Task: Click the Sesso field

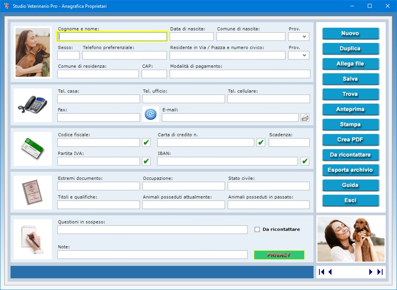Action: point(68,55)
